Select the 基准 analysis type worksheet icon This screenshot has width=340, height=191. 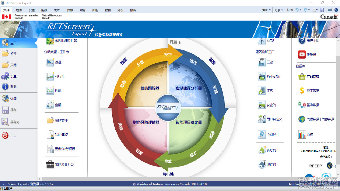click(50, 62)
